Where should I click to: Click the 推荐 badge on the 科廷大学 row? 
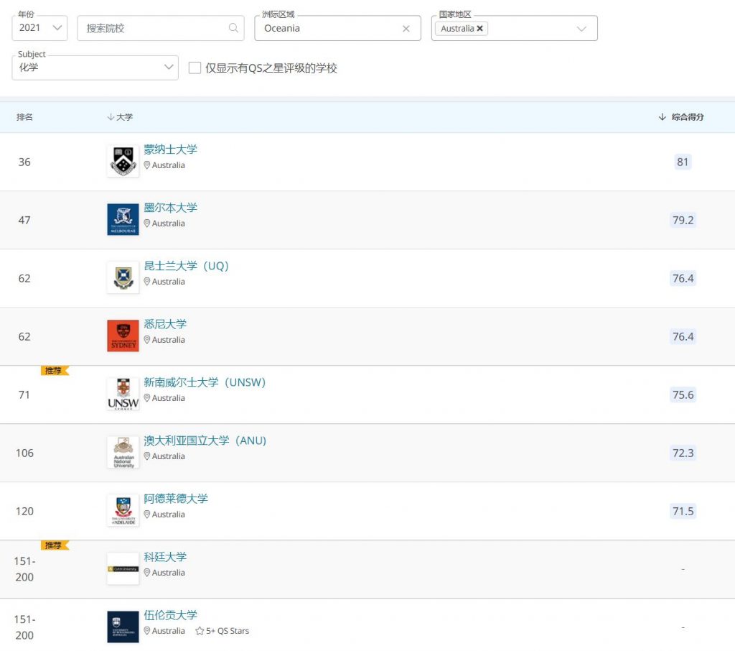tap(55, 545)
